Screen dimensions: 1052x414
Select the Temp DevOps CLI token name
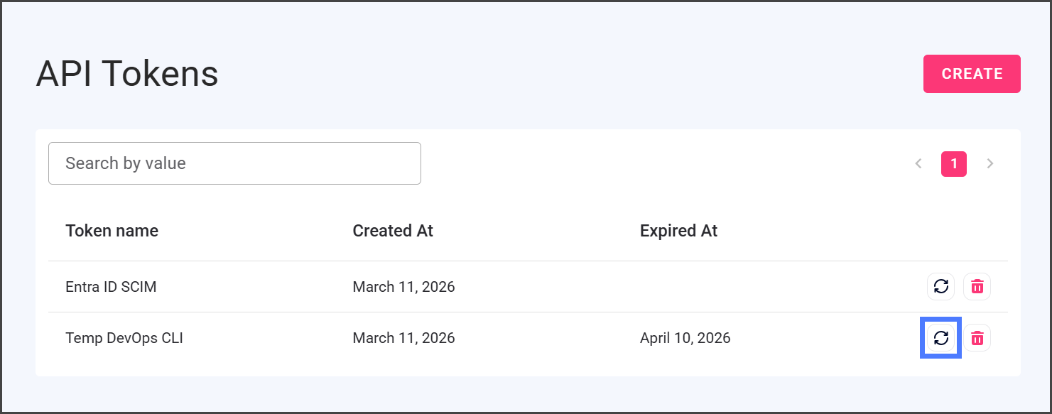tap(124, 338)
